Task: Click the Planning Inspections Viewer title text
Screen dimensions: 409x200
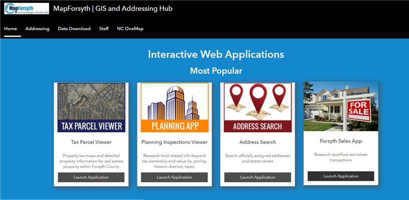Action: (174, 142)
